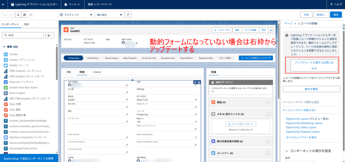
Task: Select Needs Analysis stage in path
Action: coord(112,58)
